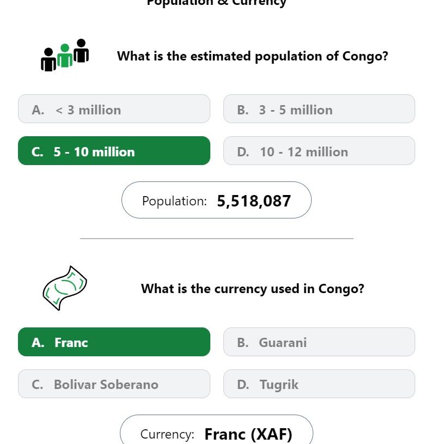Viewport: 431px width, 444px height.
Task: Click the 'currency used in Congo' question text
Action: [253, 289]
